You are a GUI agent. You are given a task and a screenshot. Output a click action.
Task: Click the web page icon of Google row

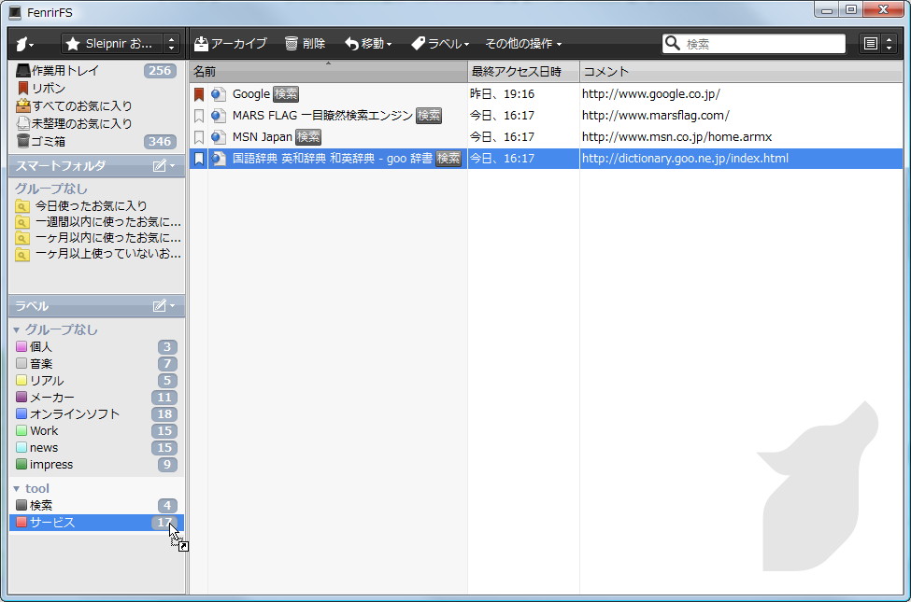219,94
